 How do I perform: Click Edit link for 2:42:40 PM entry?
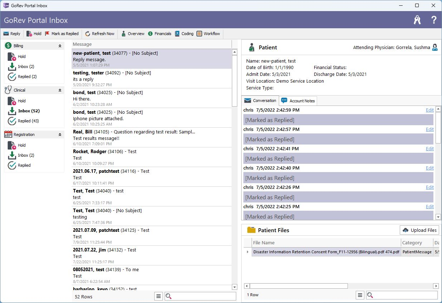430,168
